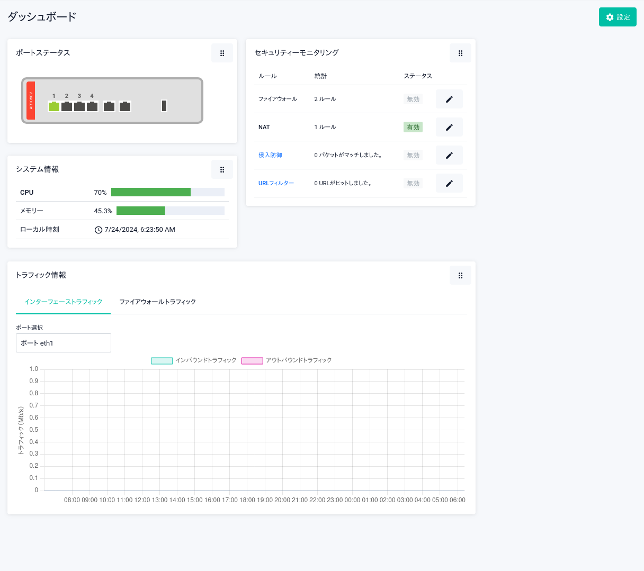Screen dimensions: 644x571
Task: Click the drag handle on ポートステータス card
Action: point(222,53)
